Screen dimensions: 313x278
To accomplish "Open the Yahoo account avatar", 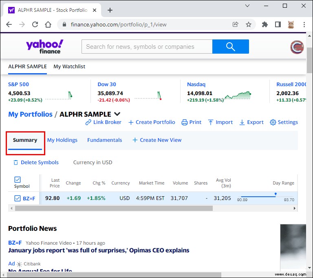I will [297, 47].
